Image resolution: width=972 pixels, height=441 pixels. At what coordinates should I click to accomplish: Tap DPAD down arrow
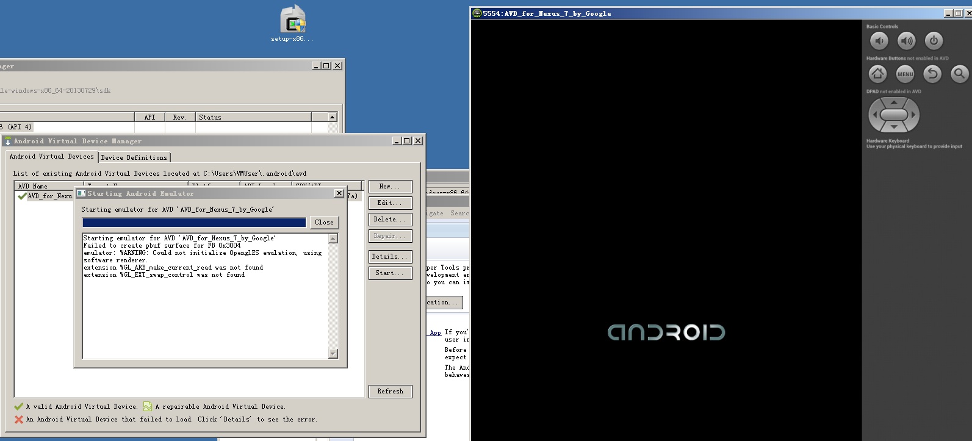894,127
